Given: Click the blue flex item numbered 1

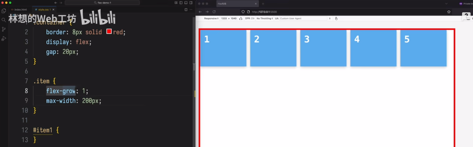Looking at the screenshot, I should [223, 48].
